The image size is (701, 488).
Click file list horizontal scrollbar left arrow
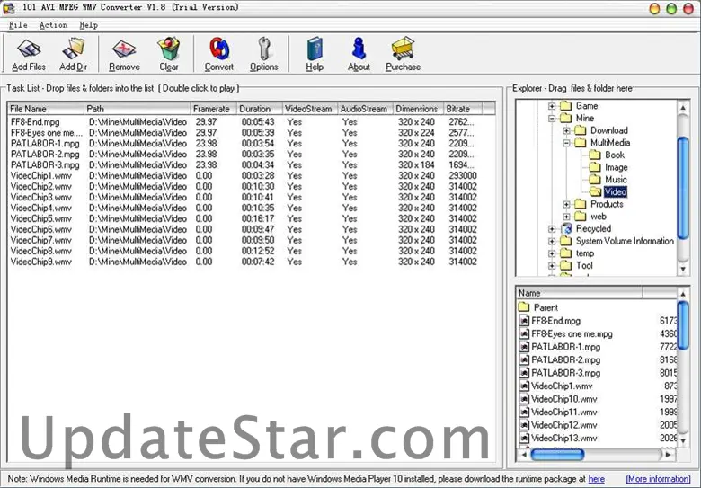coord(524,455)
